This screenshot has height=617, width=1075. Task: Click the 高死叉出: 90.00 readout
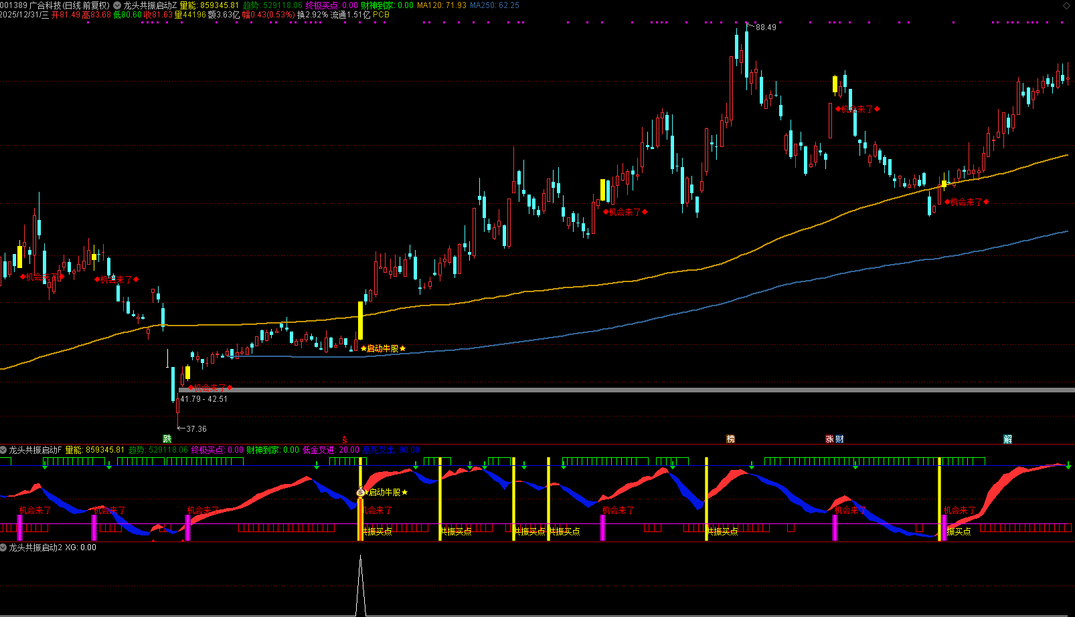click(x=391, y=450)
